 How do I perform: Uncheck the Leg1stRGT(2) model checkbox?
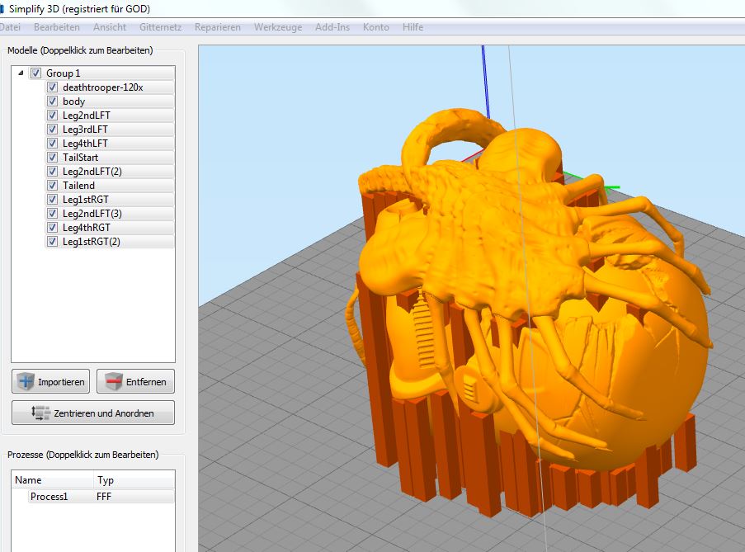click(52, 241)
